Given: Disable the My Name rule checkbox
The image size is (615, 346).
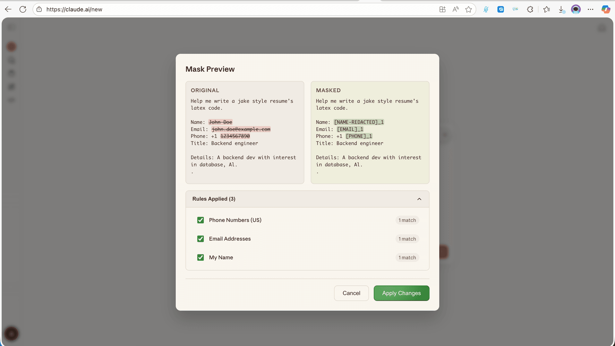Looking at the screenshot, I should tap(201, 257).
